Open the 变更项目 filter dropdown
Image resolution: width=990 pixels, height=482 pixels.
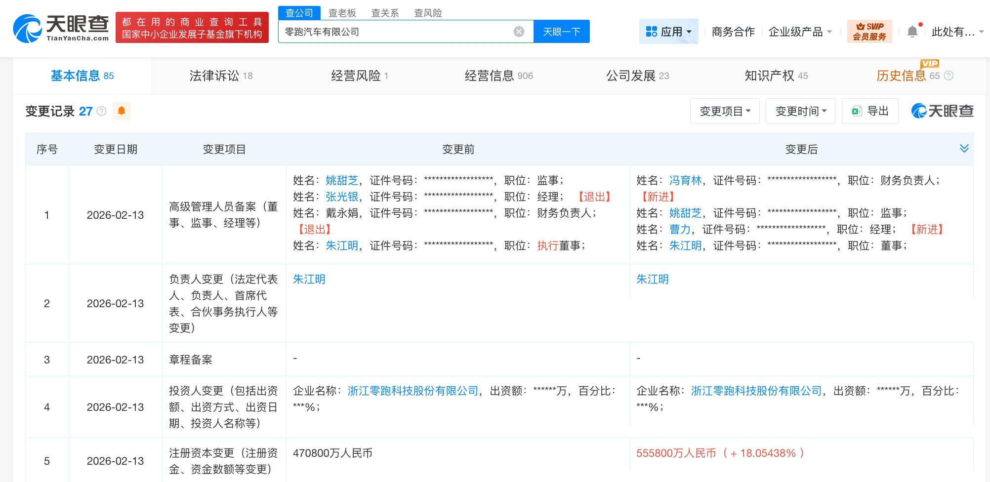tap(724, 111)
